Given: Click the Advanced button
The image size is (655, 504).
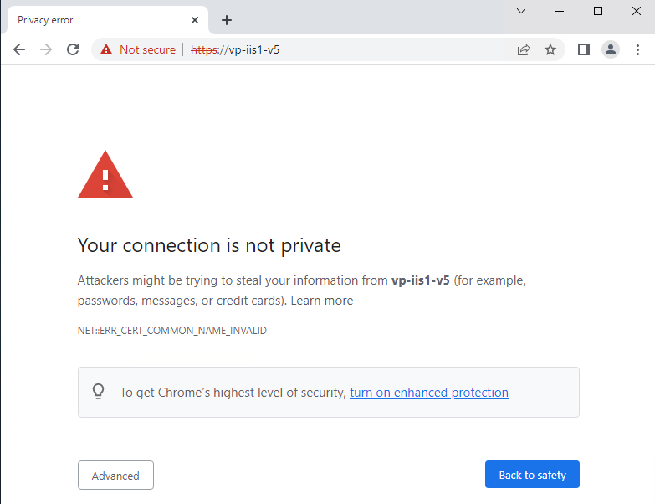Looking at the screenshot, I should 115,476.
